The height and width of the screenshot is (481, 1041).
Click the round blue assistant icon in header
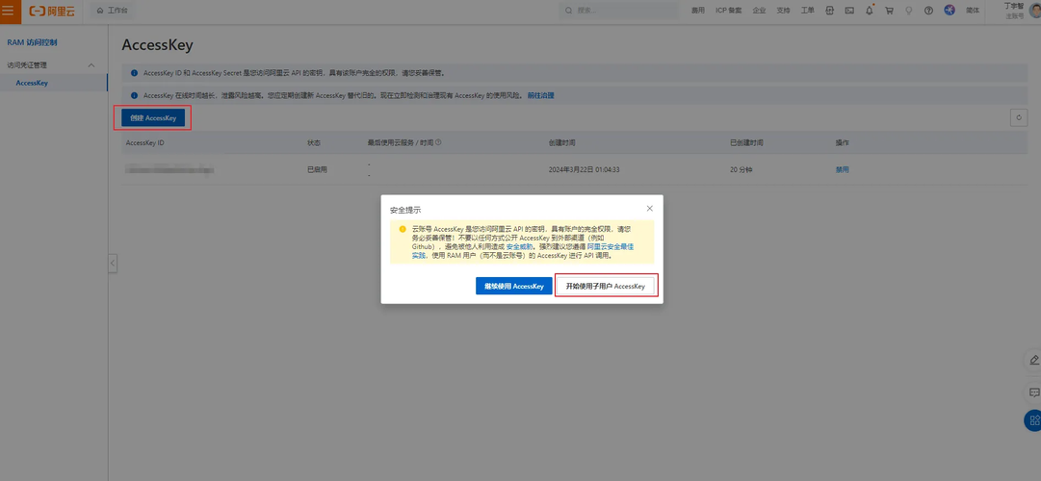(x=950, y=11)
